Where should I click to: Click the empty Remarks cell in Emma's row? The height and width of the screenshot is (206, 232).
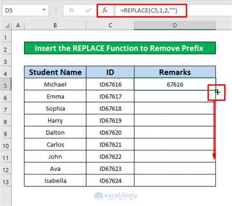coord(175,96)
